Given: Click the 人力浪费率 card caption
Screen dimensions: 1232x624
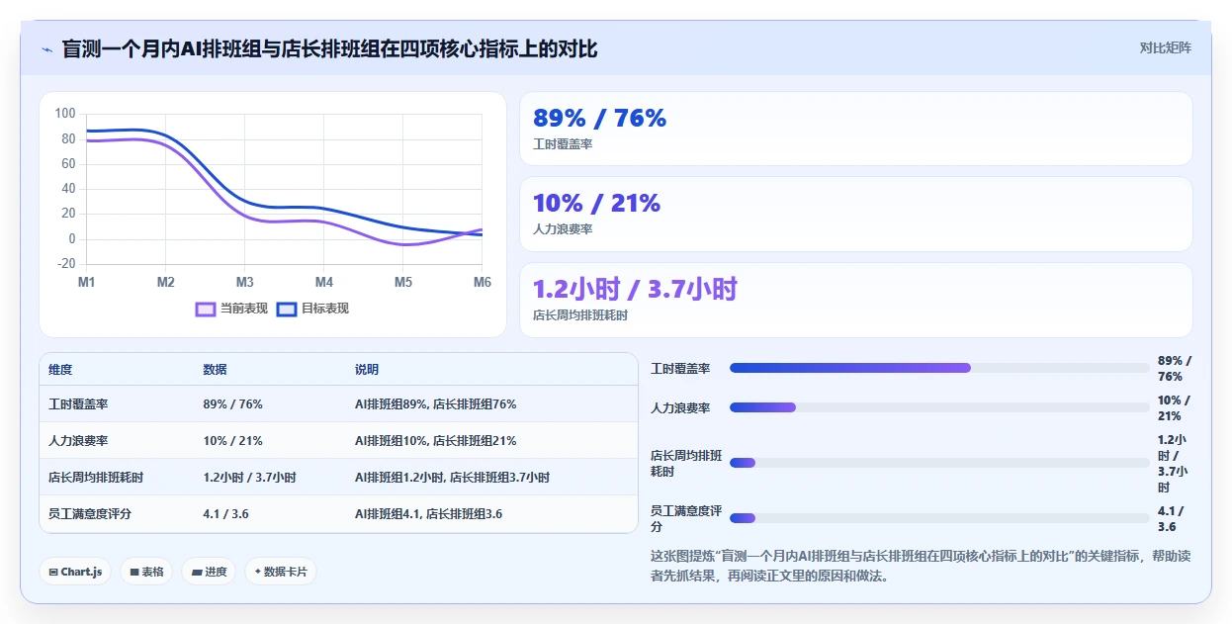Looking at the screenshot, I should pos(563,229).
